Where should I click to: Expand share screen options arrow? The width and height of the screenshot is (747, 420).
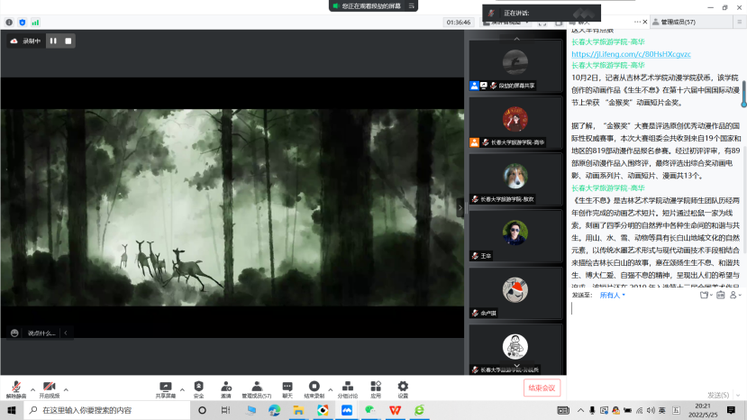point(182,389)
